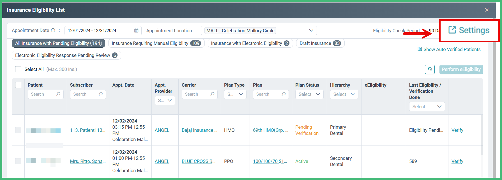502x180 pixels.
Task: Click the Patient search magnifier icon
Action: tap(58, 94)
